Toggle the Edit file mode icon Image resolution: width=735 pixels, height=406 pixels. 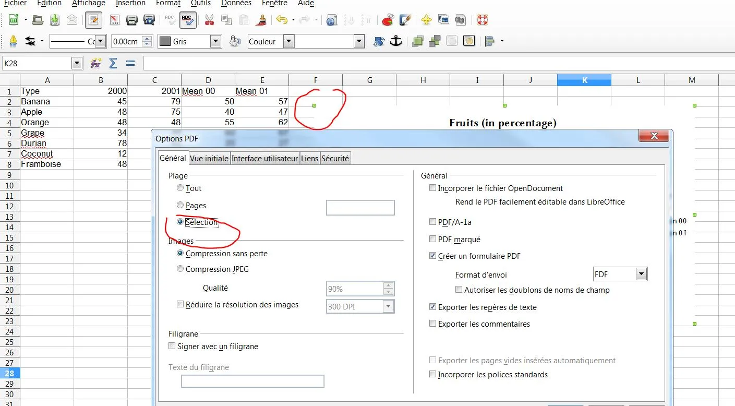(94, 20)
